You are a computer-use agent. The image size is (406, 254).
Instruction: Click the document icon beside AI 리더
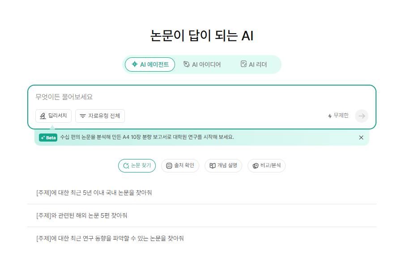coord(244,64)
